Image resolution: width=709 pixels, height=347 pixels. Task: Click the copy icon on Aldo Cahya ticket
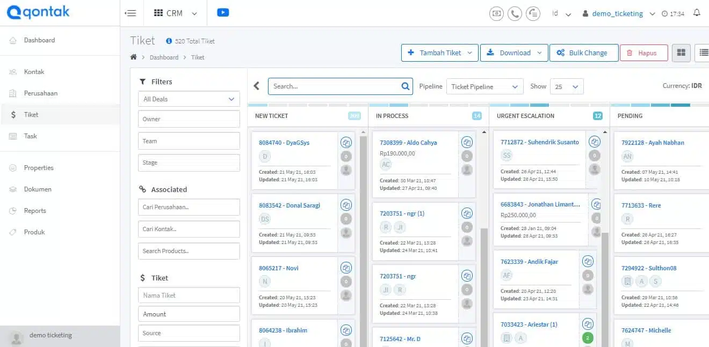pos(467,142)
